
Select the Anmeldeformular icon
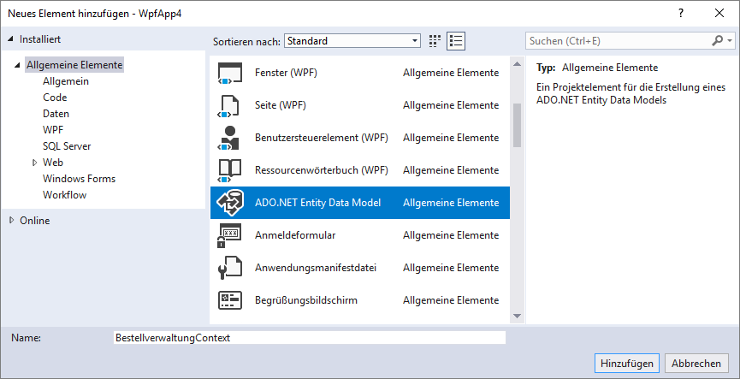coord(231,235)
